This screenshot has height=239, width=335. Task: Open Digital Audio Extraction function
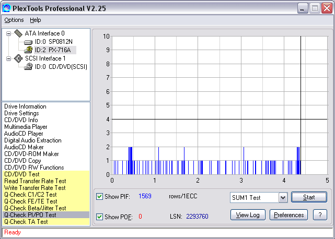pos(33,140)
